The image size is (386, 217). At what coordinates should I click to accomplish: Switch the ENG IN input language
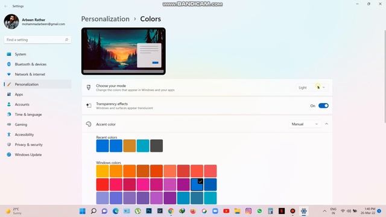click(x=334, y=211)
